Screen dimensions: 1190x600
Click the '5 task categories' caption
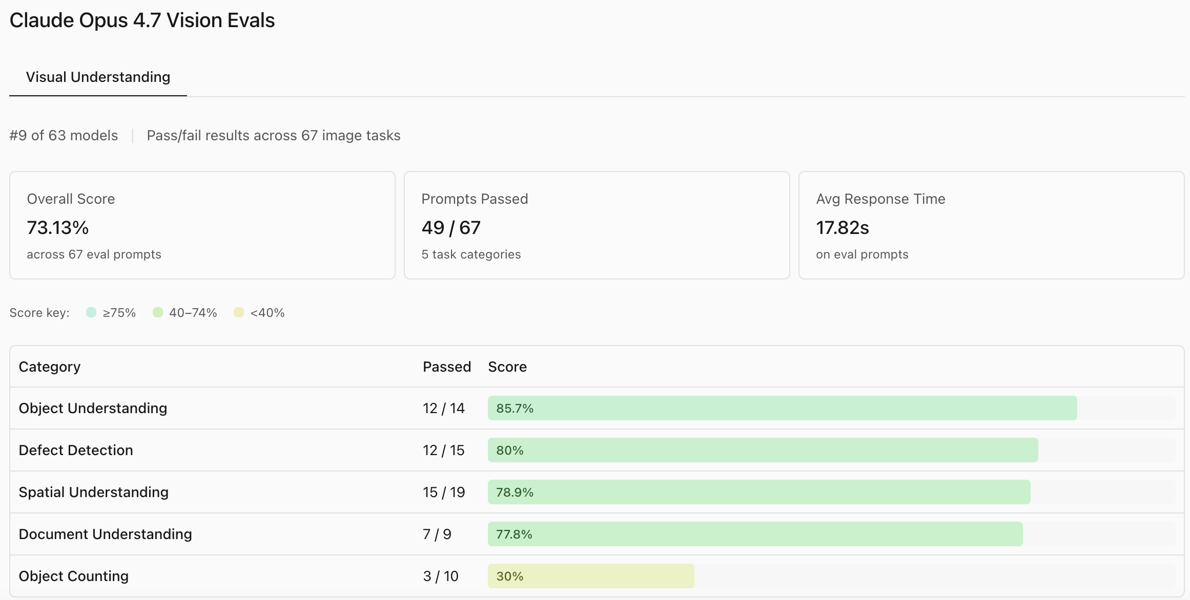point(471,254)
